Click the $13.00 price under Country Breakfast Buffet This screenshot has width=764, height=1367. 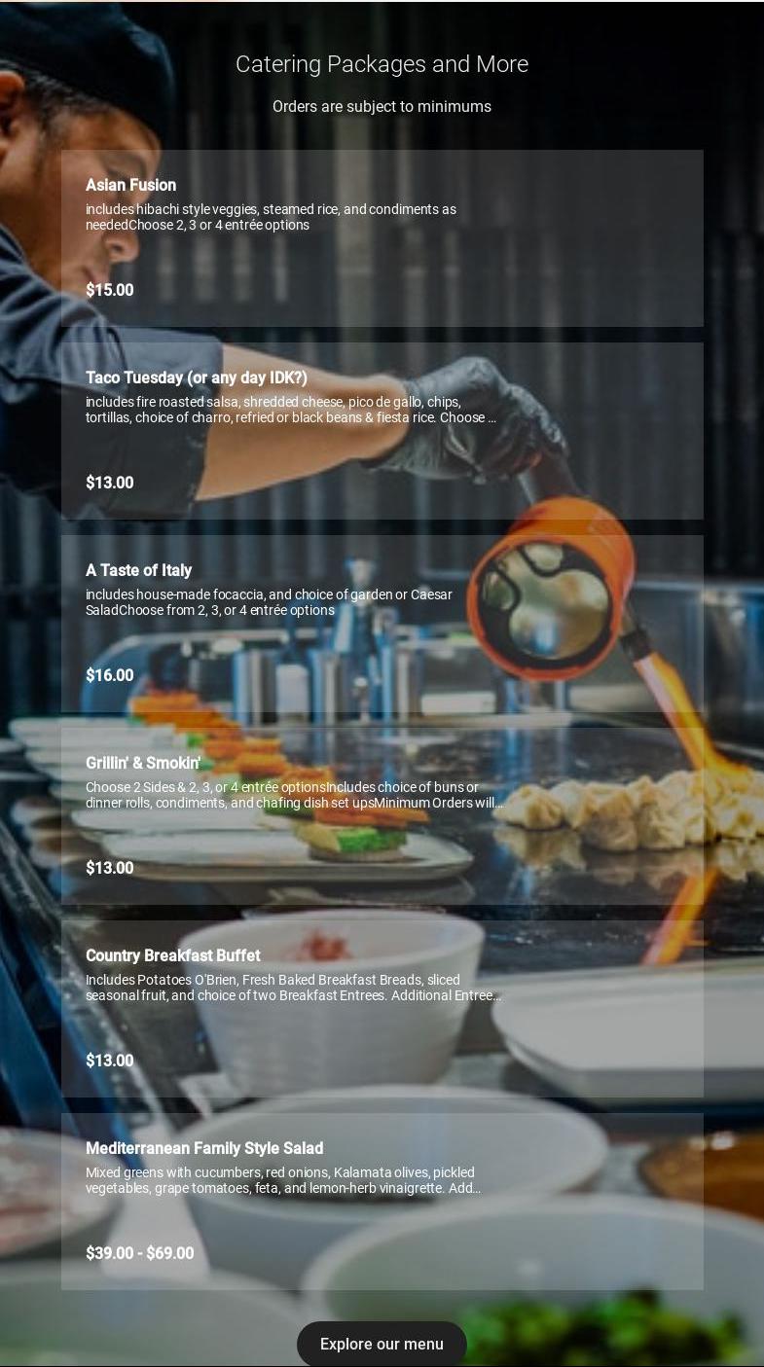coord(110,1061)
